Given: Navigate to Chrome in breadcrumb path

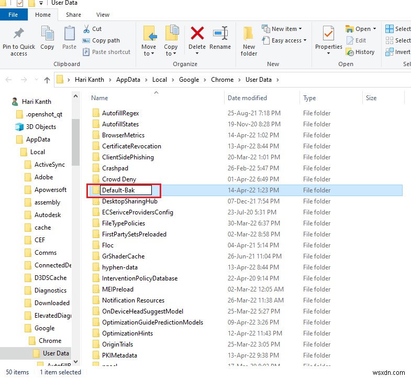Looking at the screenshot, I should coord(222,80).
